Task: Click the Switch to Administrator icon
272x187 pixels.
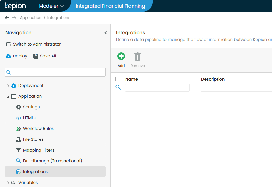Action: pos(9,44)
